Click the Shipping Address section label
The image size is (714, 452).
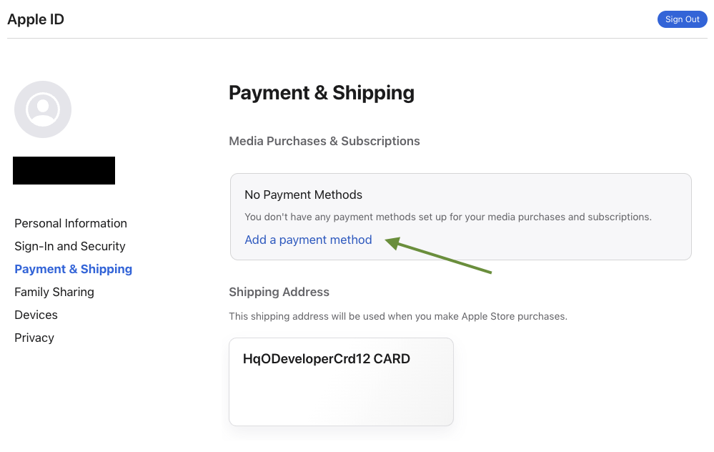pos(279,292)
